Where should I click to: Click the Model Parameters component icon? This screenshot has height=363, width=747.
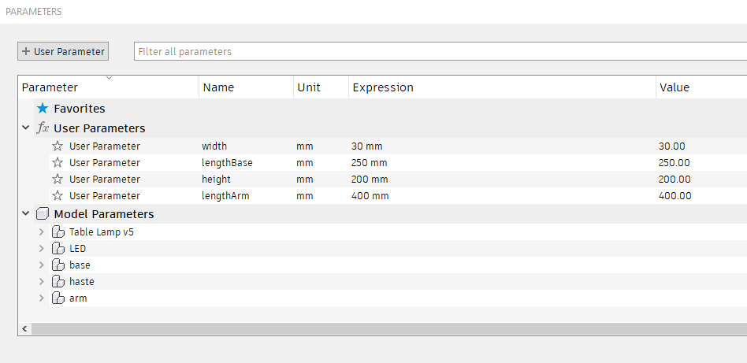[43, 214]
